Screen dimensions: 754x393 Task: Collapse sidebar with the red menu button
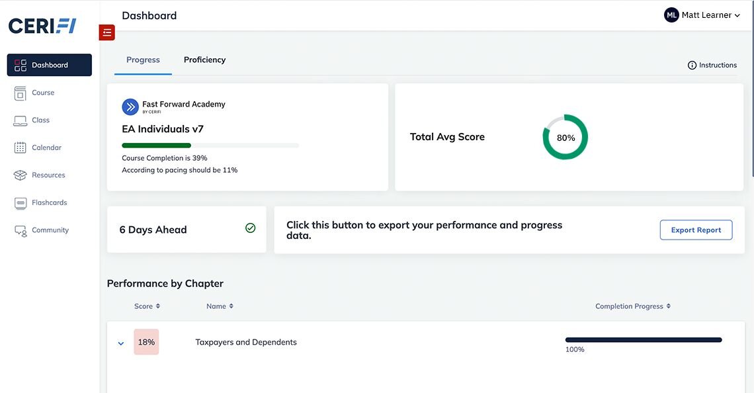(107, 32)
